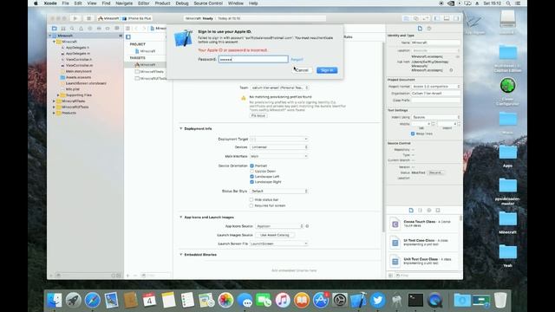Viewport: 555px width, 312px height.
Task: Open the issue navigator warning icon
Action: pyautogui.click(x=81, y=29)
